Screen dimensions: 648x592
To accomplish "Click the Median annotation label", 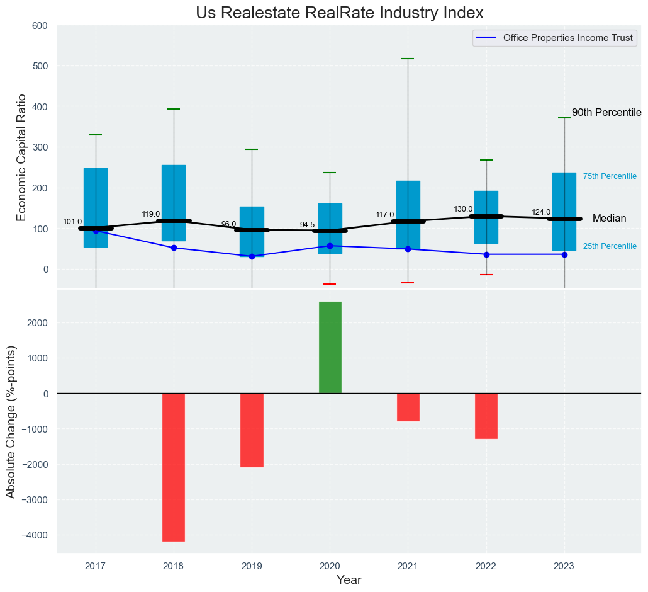I will click(609, 219).
